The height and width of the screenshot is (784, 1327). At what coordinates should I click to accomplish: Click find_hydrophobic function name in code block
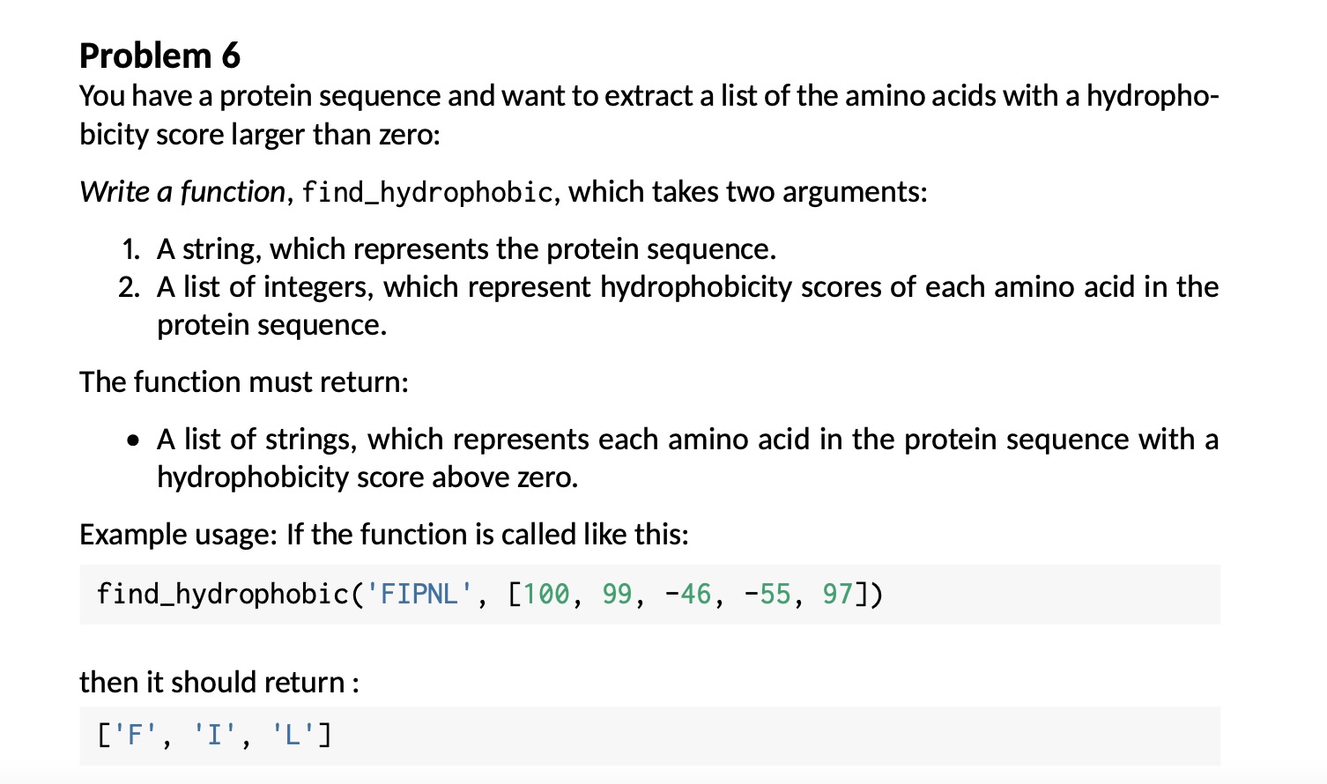(x=222, y=594)
